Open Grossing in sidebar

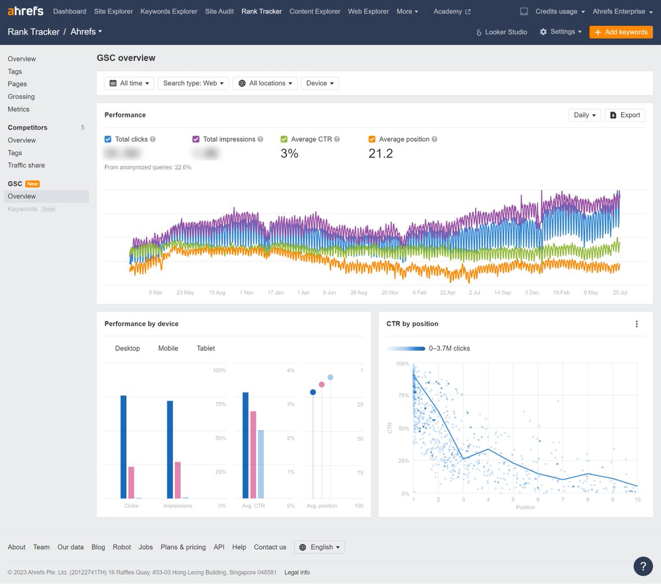point(21,97)
